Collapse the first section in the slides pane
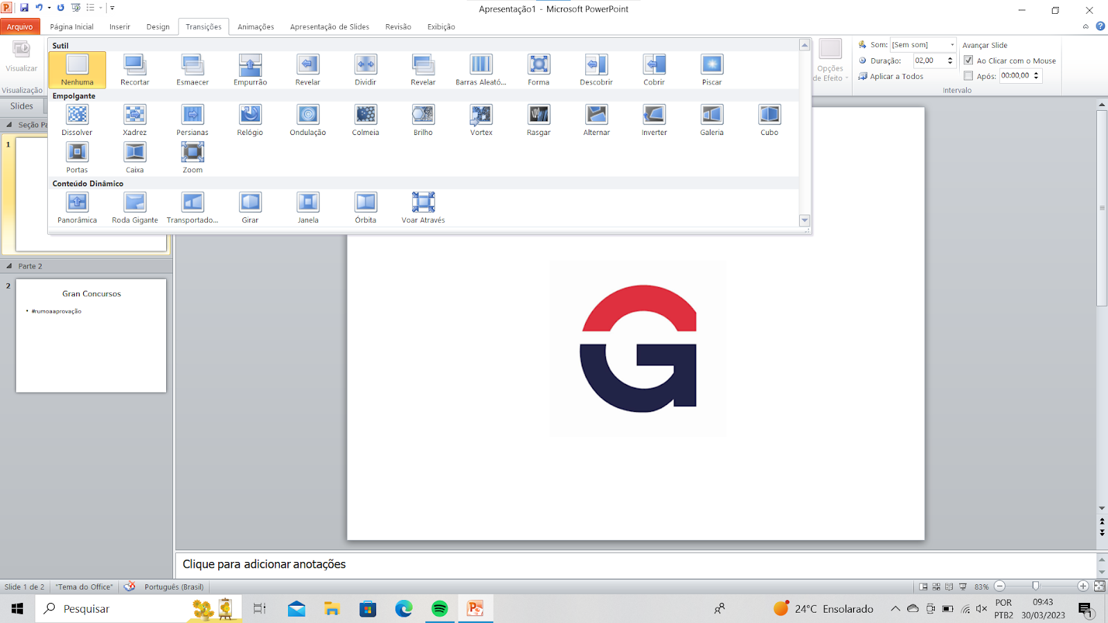1108x623 pixels. [x=9, y=125]
